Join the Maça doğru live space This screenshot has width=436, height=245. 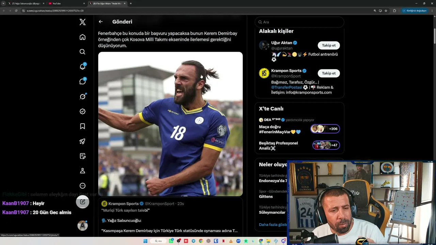pyautogui.click(x=325, y=129)
